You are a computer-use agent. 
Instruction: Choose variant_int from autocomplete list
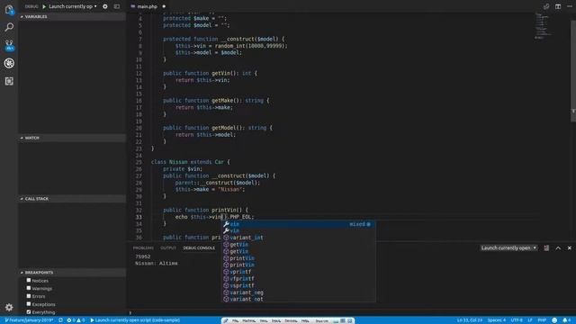298,238
